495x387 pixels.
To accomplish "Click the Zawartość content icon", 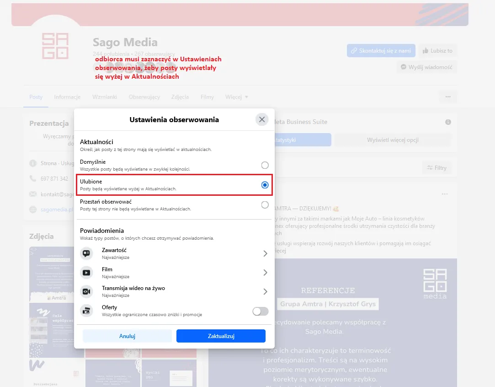I will (86, 253).
